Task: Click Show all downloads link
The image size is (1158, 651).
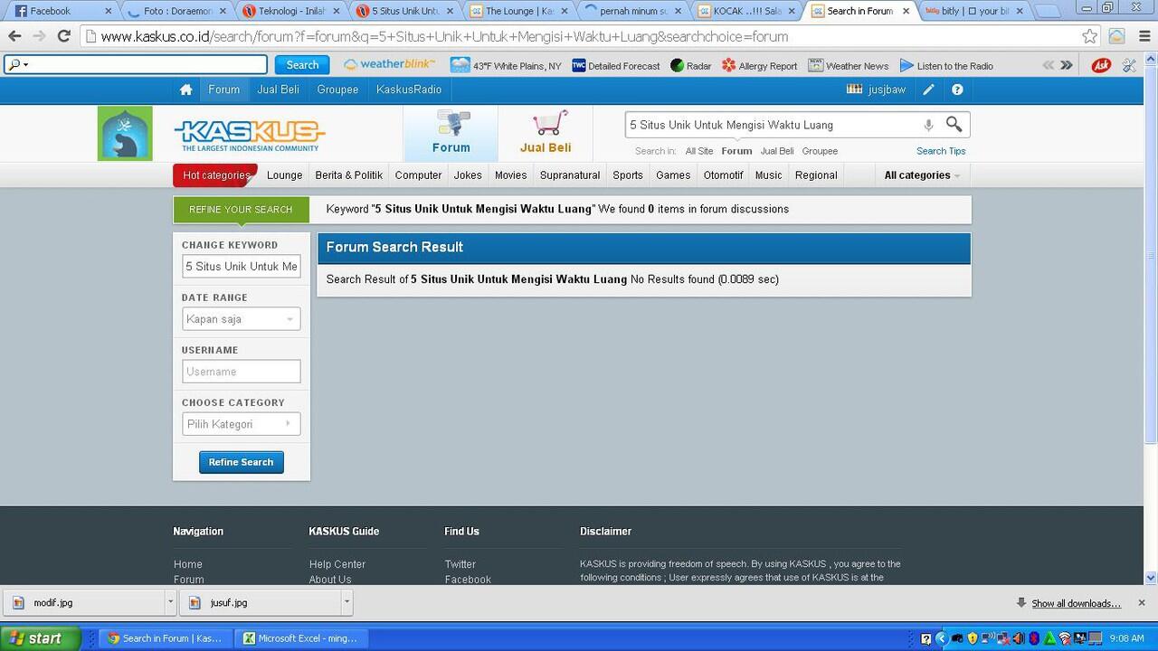Action: coord(1076,603)
